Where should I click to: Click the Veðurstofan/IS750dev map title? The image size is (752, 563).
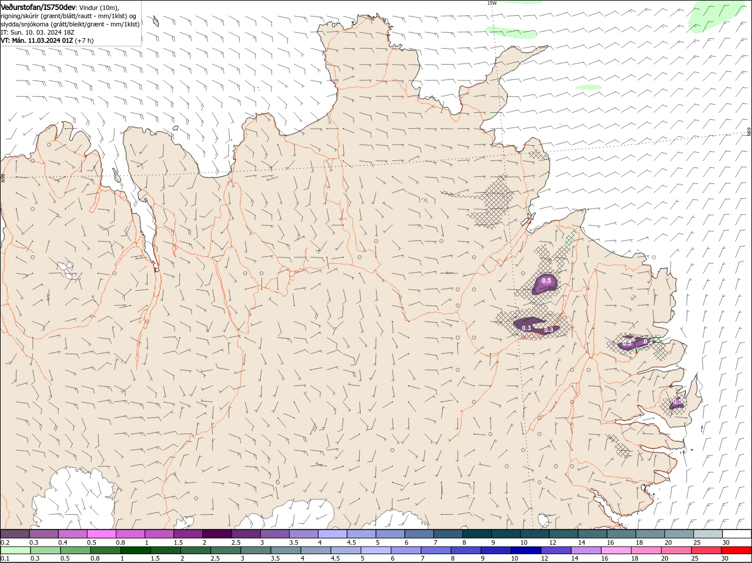click(39, 6)
